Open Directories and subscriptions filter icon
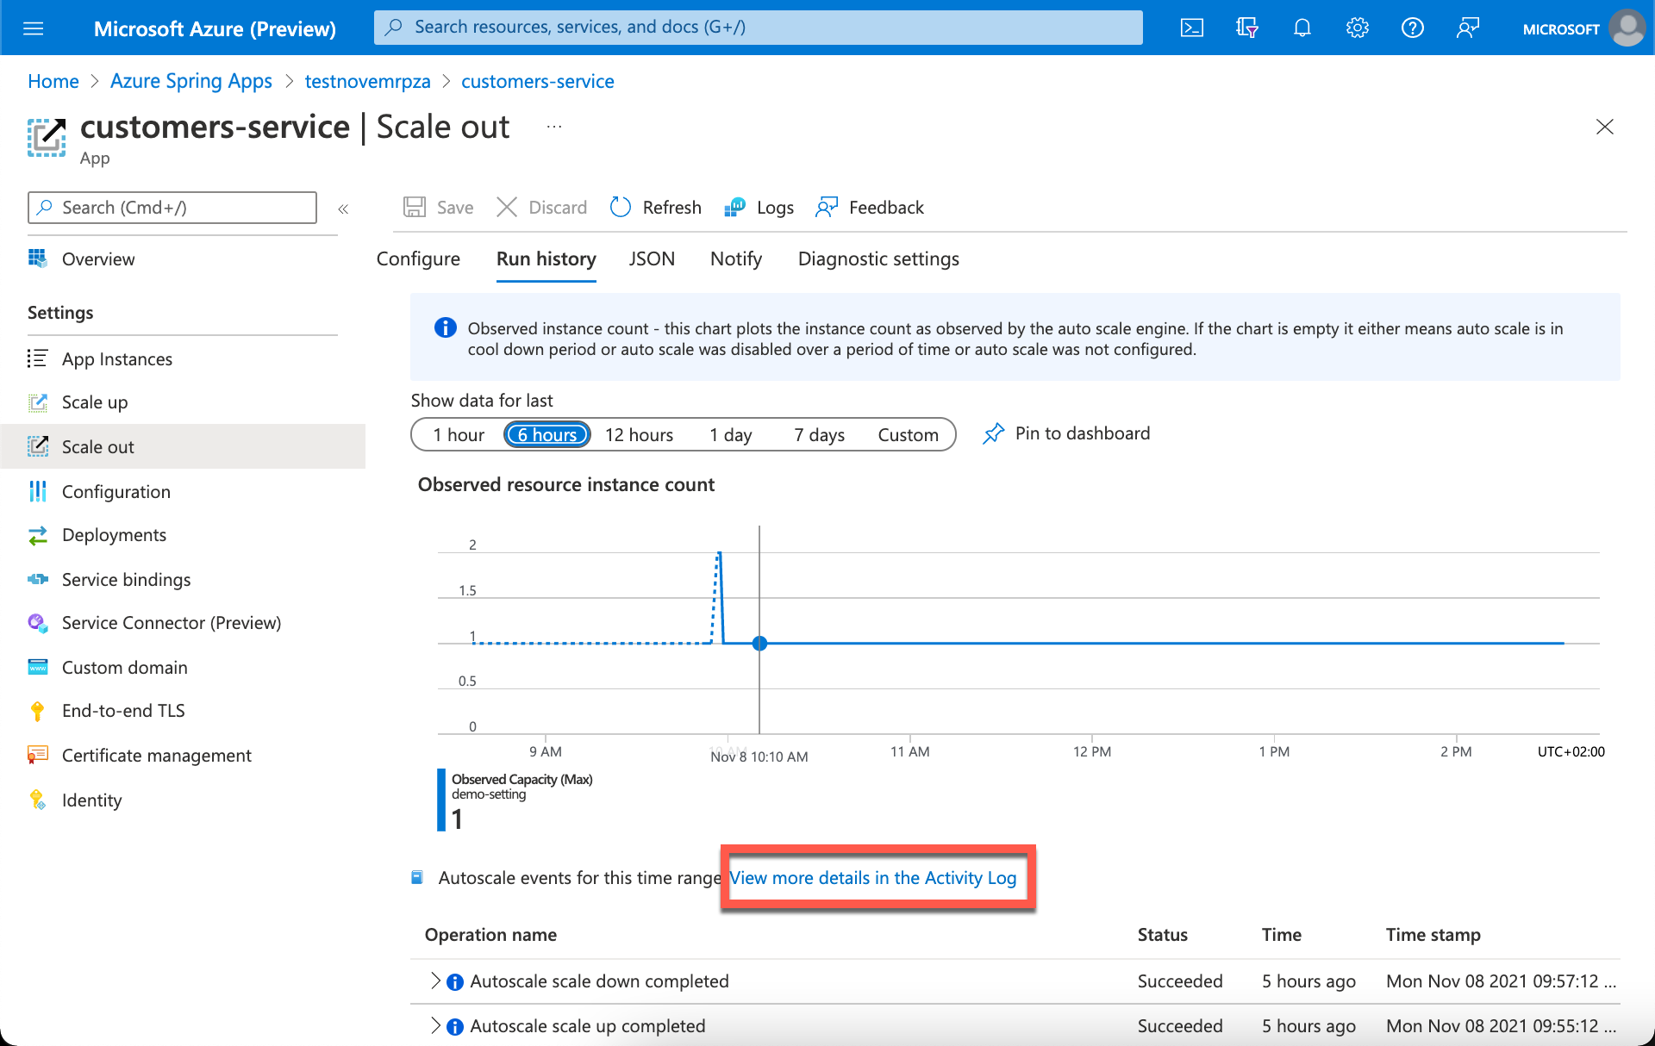This screenshot has height=1046, width=1655. click(1246, 28)
